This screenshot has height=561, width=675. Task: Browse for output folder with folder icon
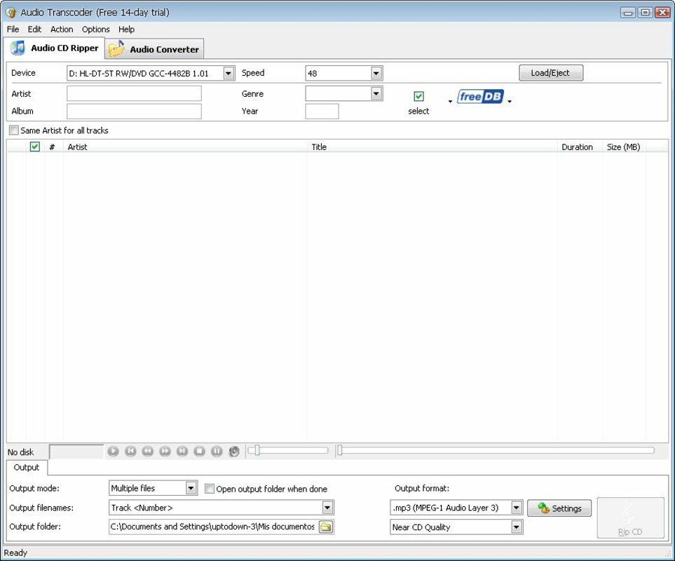(326, 527)
